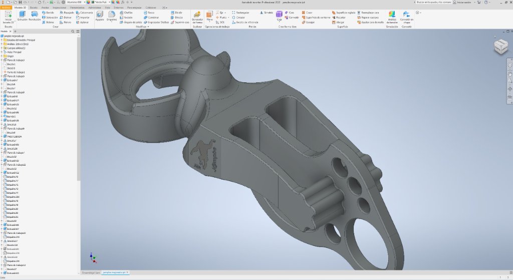Select the Dividir split tool

click(x=177, y=13)
